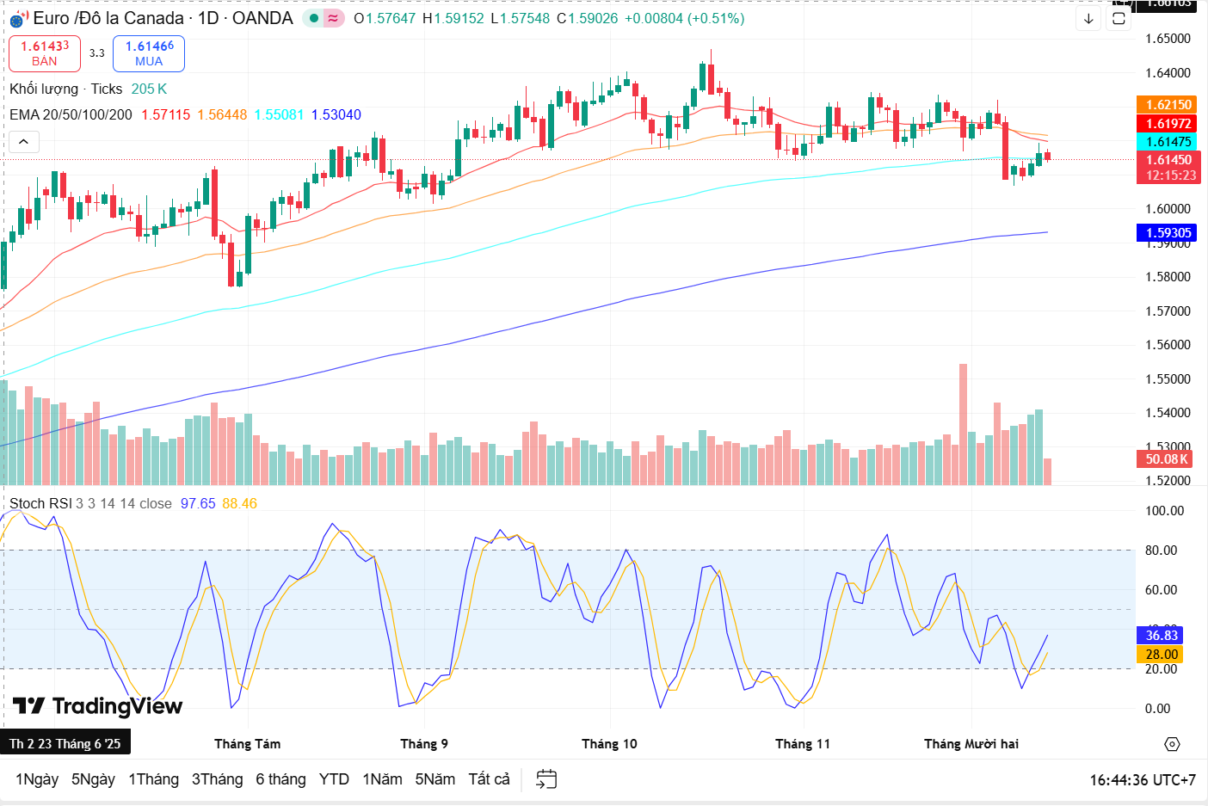Click the pink approximate-data indicator icon
The width and height of the screenshot is (1208, 806).
(333, 18)
